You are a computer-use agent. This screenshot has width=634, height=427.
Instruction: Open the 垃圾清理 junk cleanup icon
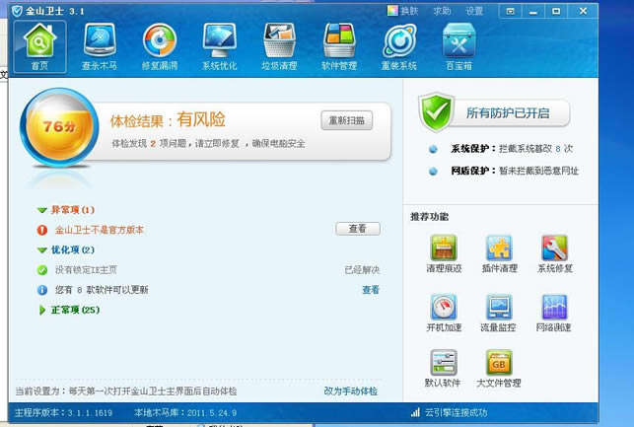[279, 46]
